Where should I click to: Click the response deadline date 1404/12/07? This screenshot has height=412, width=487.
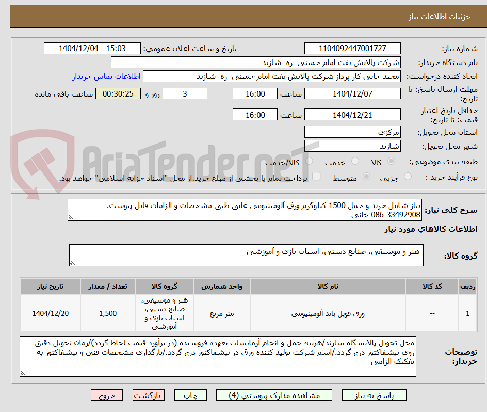352,93
